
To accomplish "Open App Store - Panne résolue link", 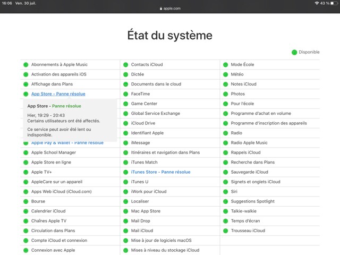I will coord(58,94).
